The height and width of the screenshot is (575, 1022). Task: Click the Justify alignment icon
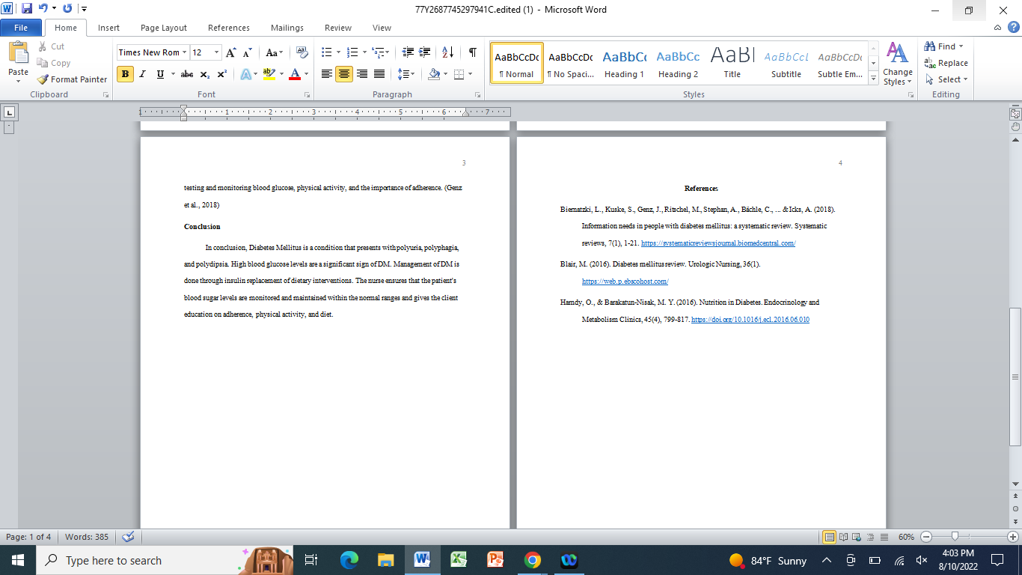pos(379,74)
